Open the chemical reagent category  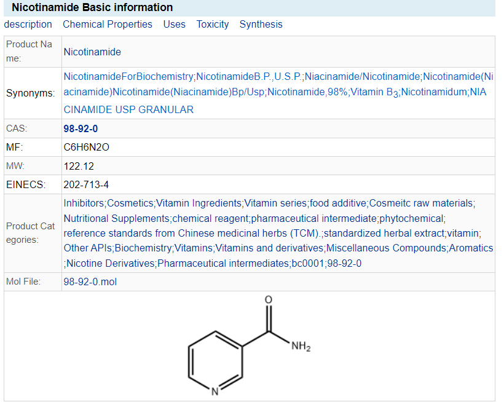click(210, 218)
